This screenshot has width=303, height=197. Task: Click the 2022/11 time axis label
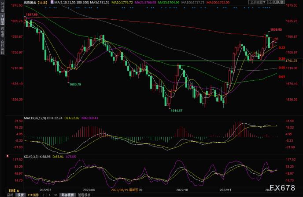[x=225, y=190]
